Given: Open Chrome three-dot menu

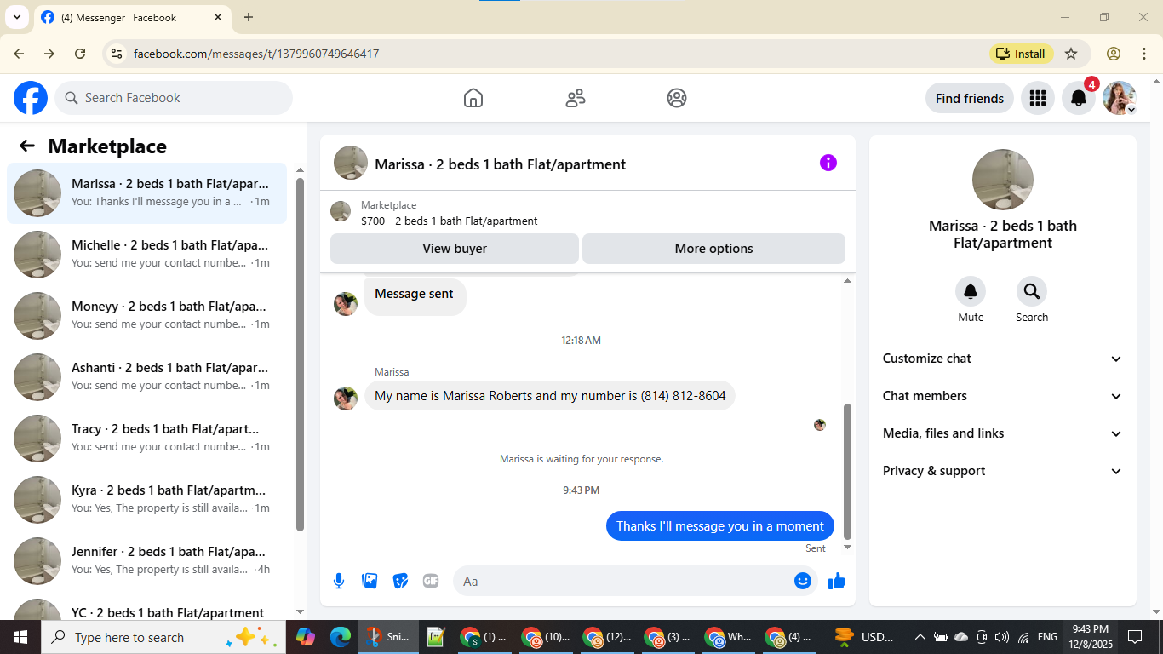Looking at the screenshot, I should (x=1143, y=54).
